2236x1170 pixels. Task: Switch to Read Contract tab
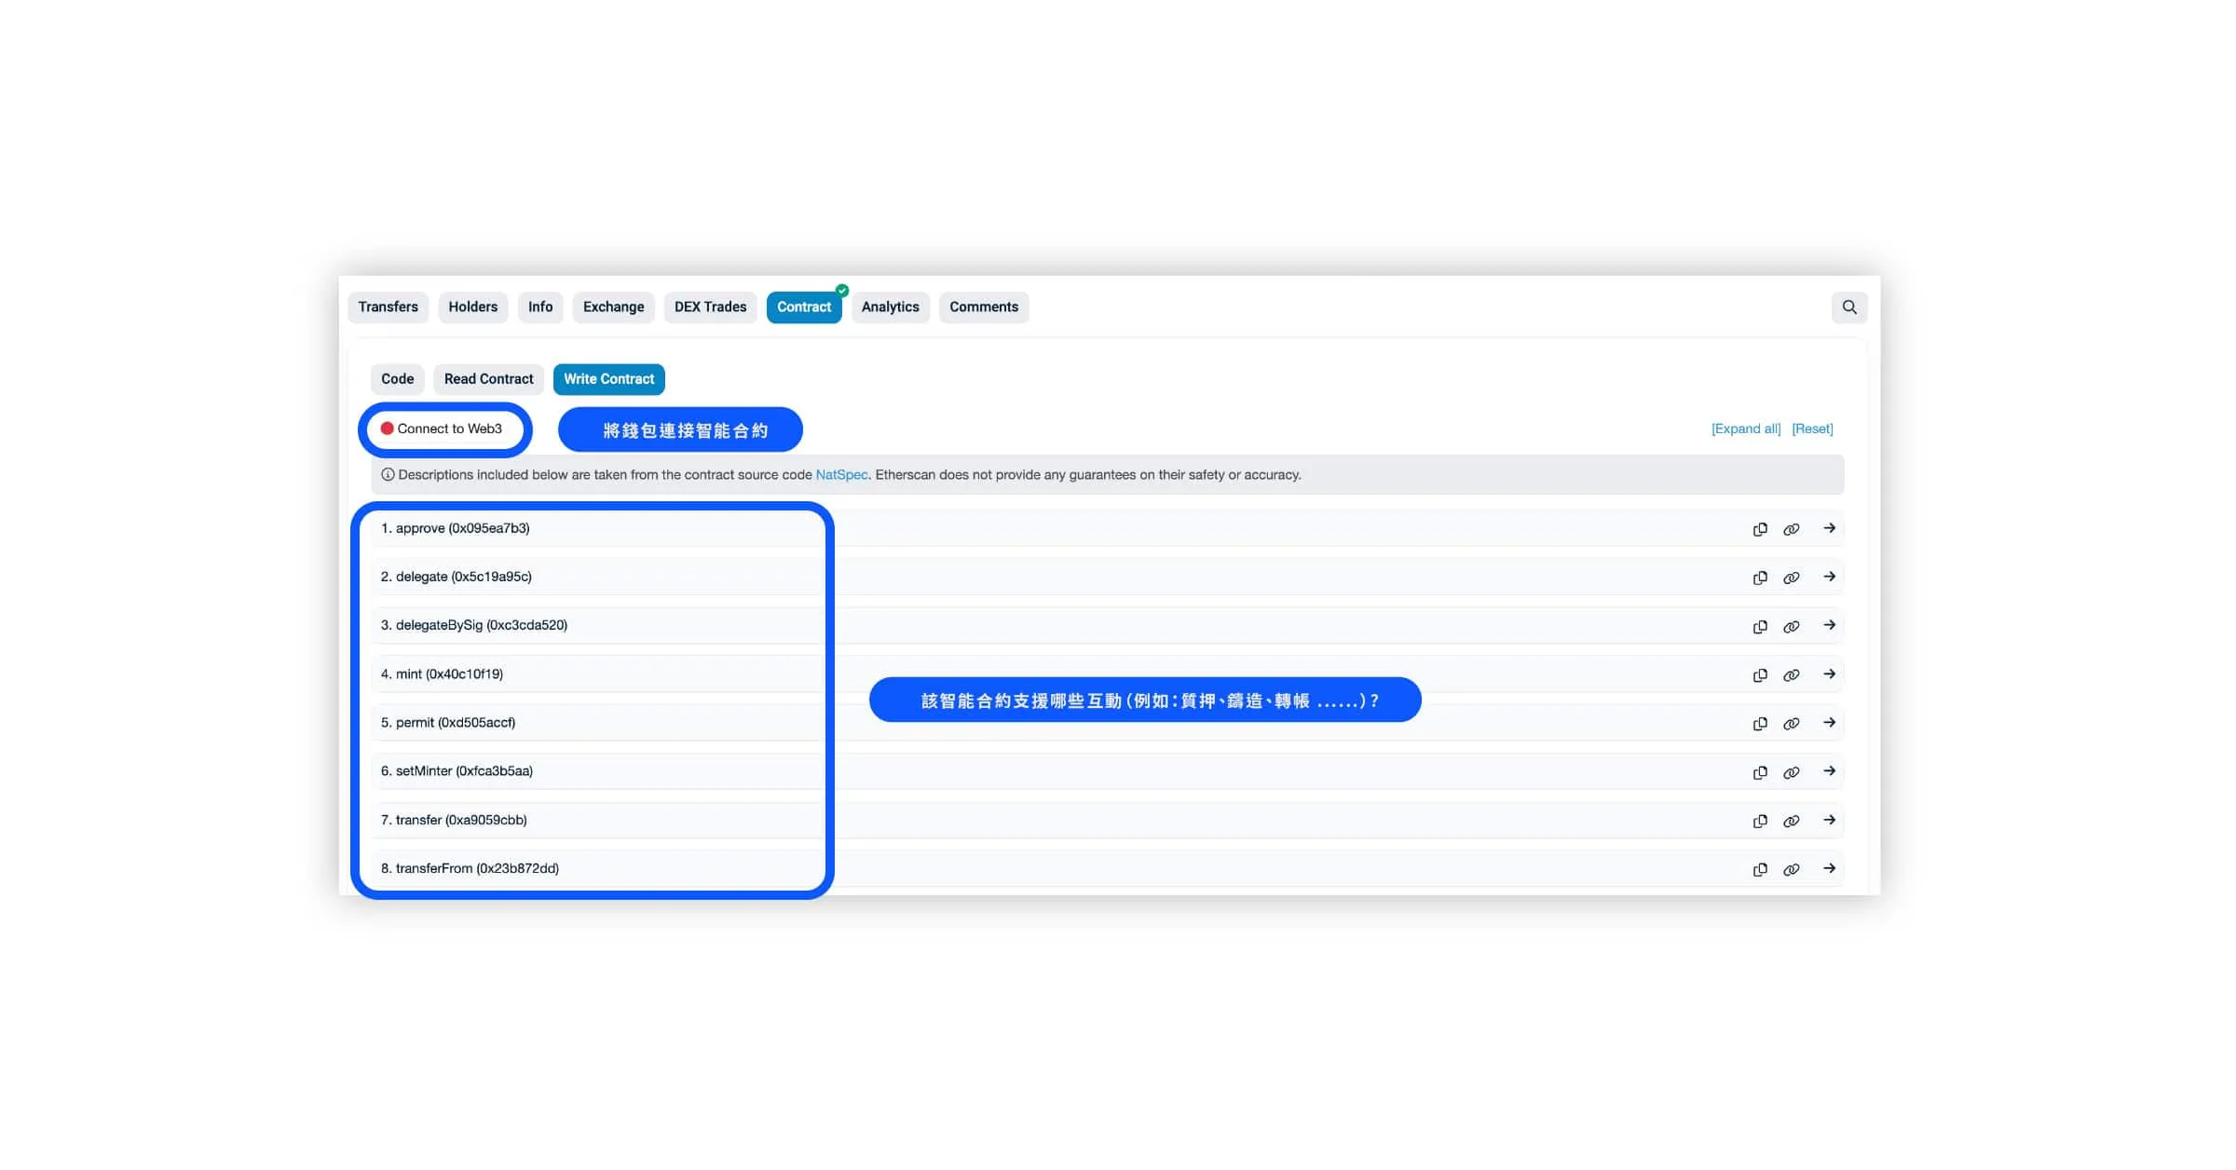pos(488,379)
